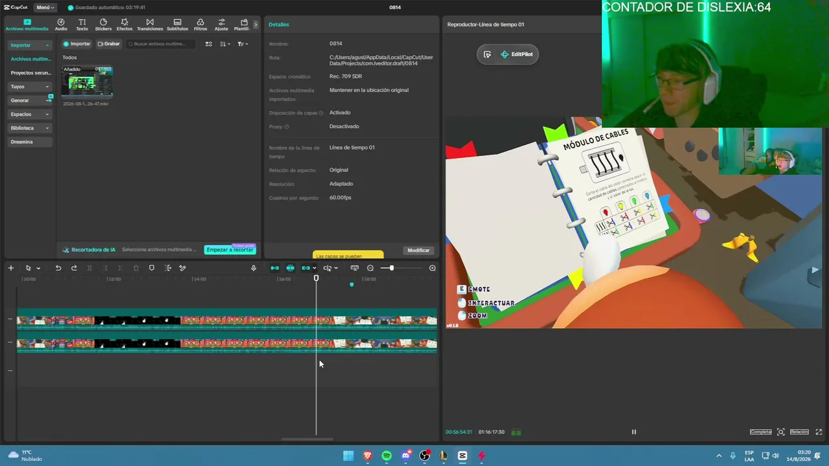Expand the Tuyos sidebar section
The image size is (829, 466).
pyautogui.click(x=29, y=87)
